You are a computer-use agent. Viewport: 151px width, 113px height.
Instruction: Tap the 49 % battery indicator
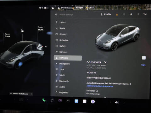[44, 8]
